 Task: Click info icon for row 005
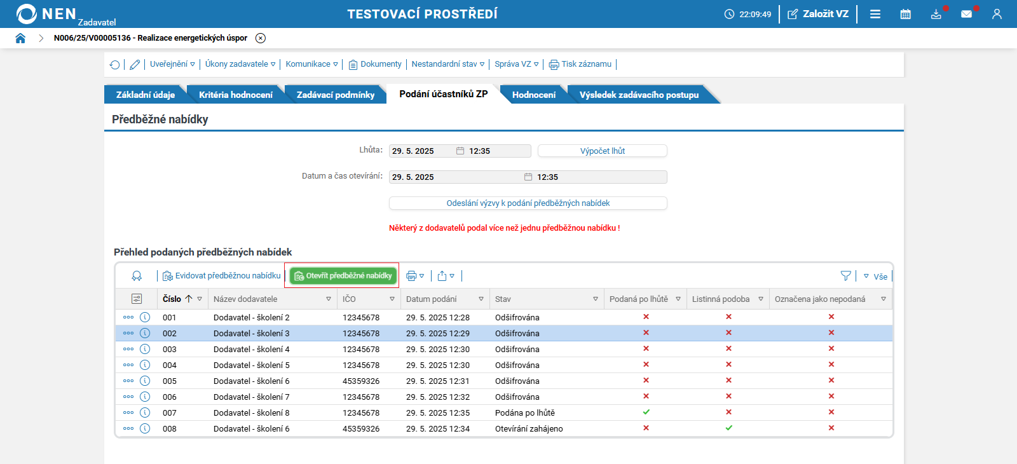(x=145, y=381)
